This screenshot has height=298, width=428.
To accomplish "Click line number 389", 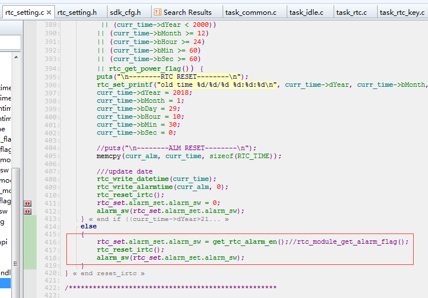I will pos(52,25).
